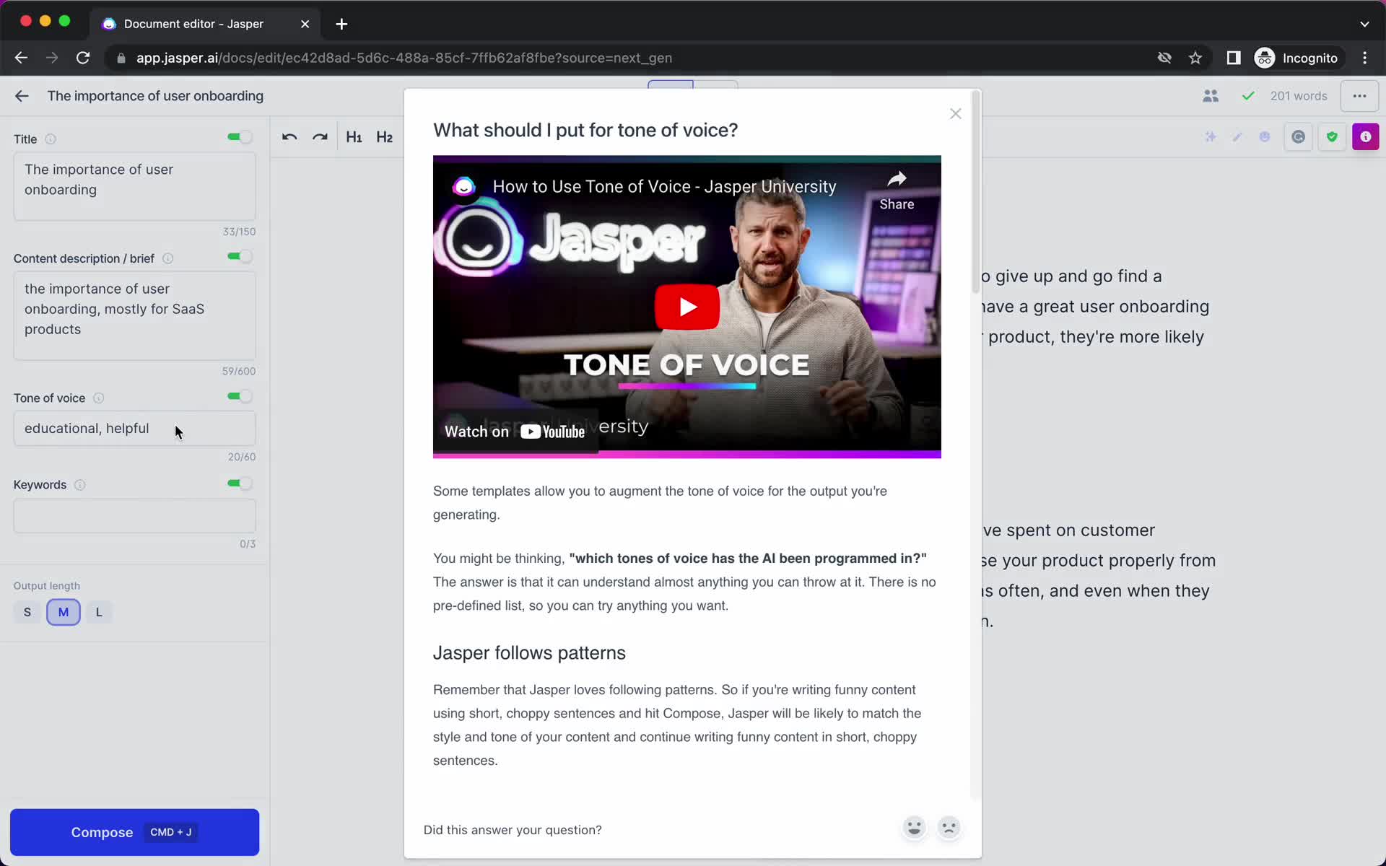Click the collaborators people icon
The width and height of the screenshot is (1386, 866).
1211,96
